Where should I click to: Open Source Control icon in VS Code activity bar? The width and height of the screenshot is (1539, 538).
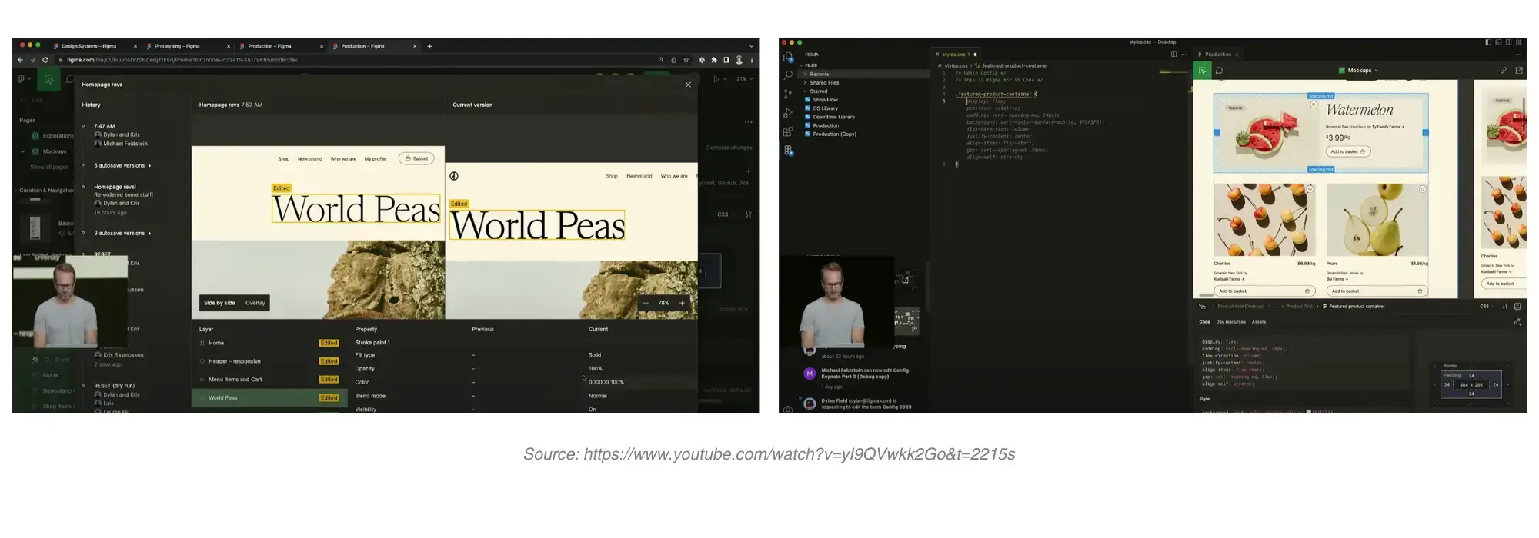[x=788, y=94]
